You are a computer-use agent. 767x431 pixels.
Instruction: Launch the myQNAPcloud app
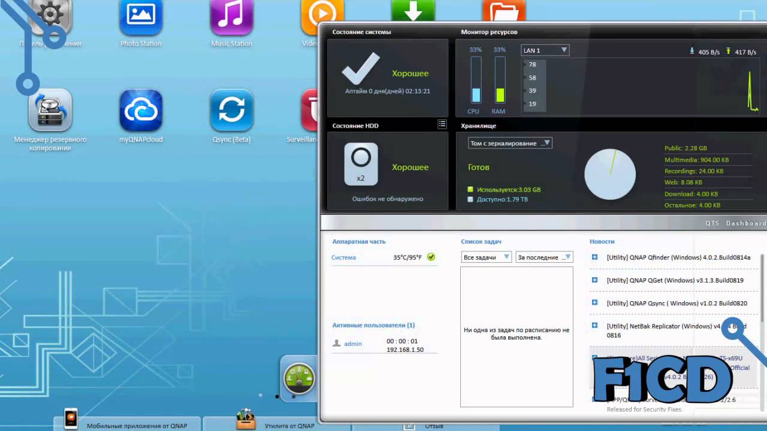click(x=141, y=110)
